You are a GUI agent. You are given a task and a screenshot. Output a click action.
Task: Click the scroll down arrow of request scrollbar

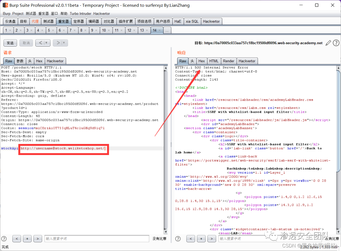[x=166, y=232]
